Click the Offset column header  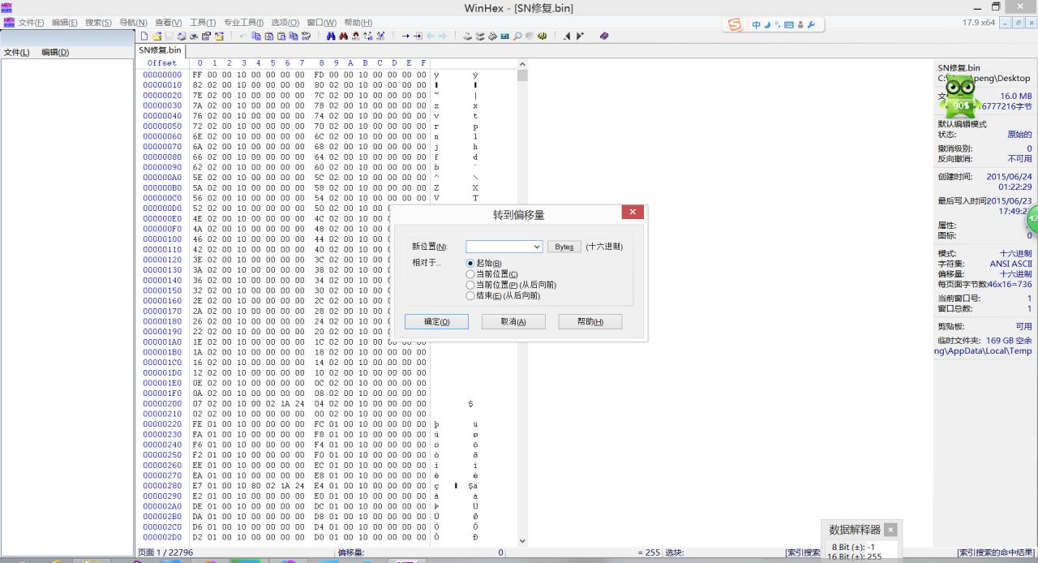(x=162, y=63)
